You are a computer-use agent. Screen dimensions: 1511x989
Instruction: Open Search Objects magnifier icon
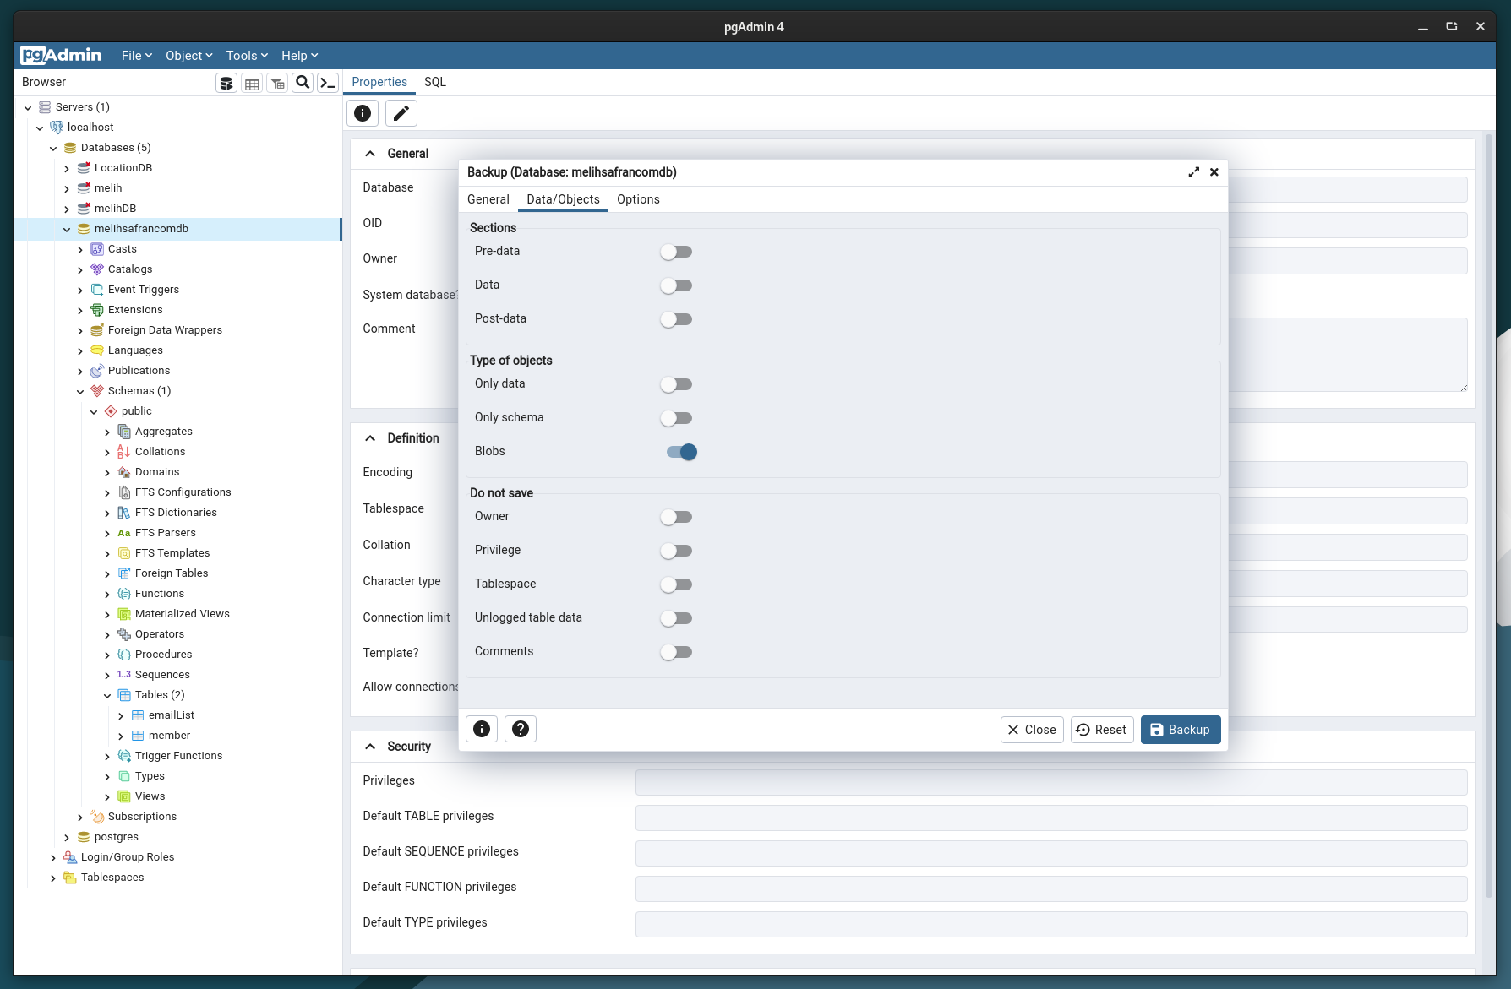[x=303, y=83]
